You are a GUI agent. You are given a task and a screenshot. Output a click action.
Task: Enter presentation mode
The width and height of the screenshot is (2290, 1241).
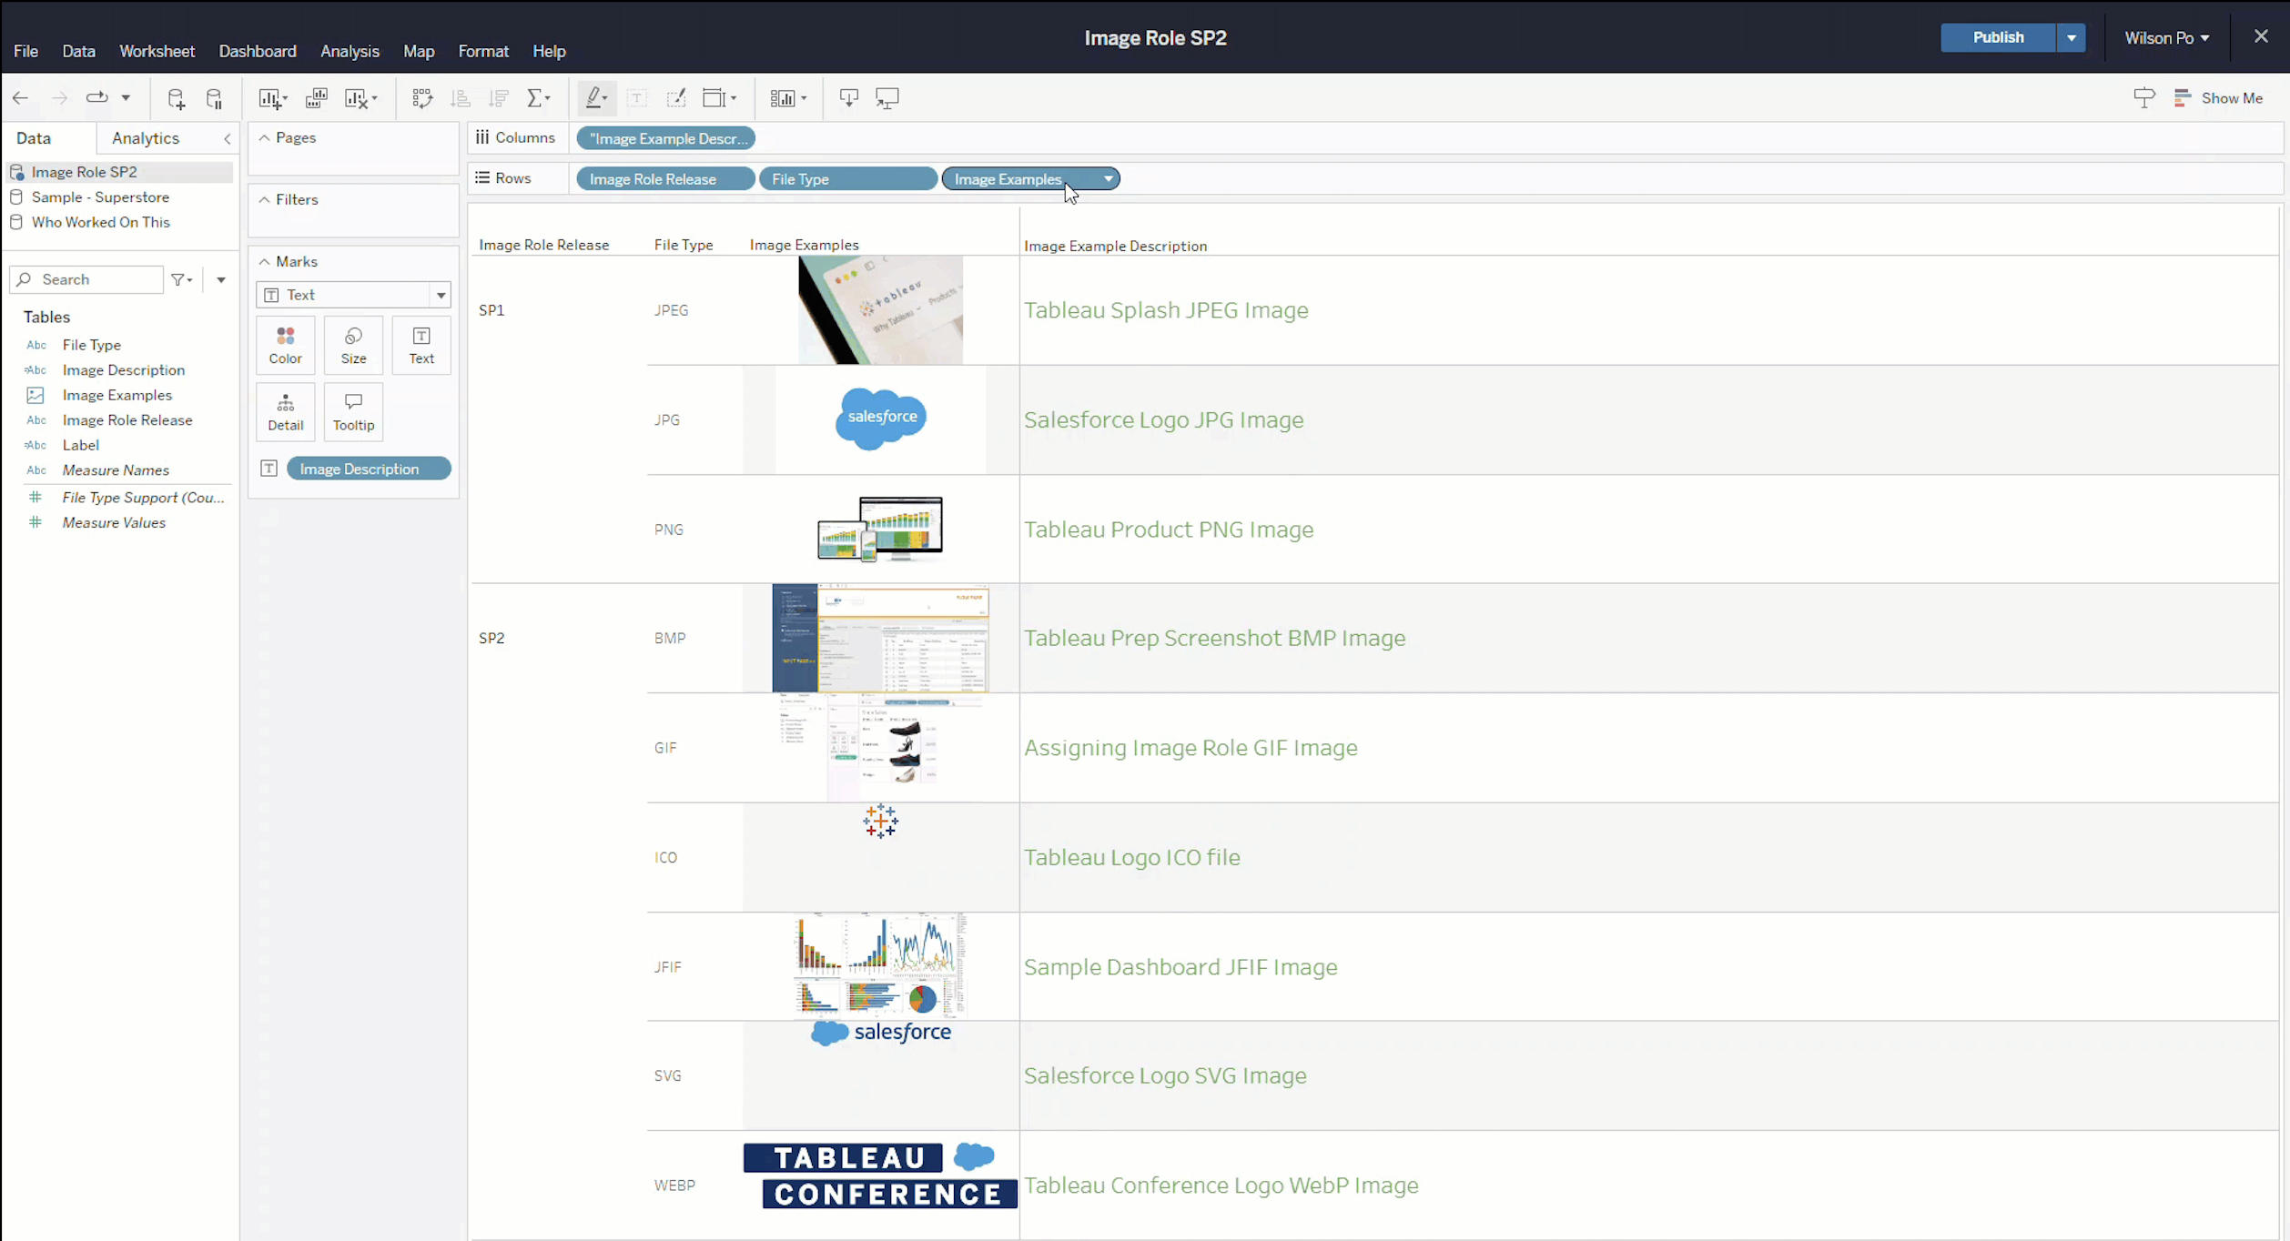coord(887,98)
